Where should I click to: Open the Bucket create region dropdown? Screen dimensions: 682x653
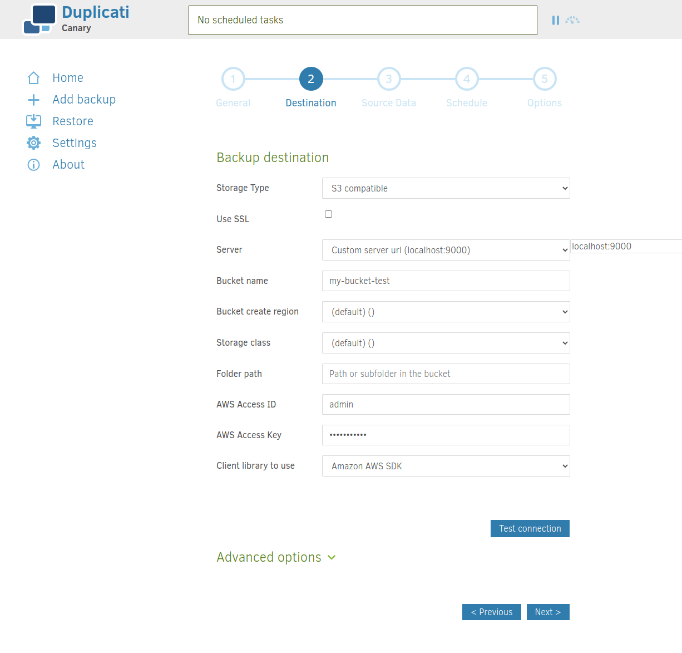(446, 312)
